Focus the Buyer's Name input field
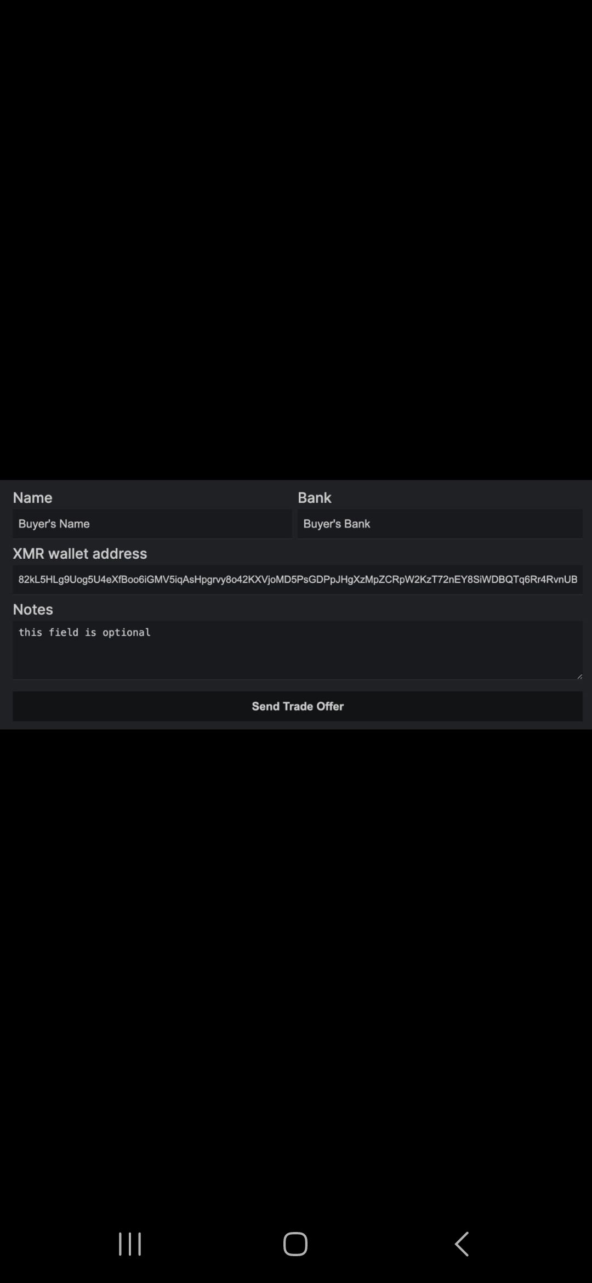Viewport: 592px width, 1283px height. [x=152, y=524]
